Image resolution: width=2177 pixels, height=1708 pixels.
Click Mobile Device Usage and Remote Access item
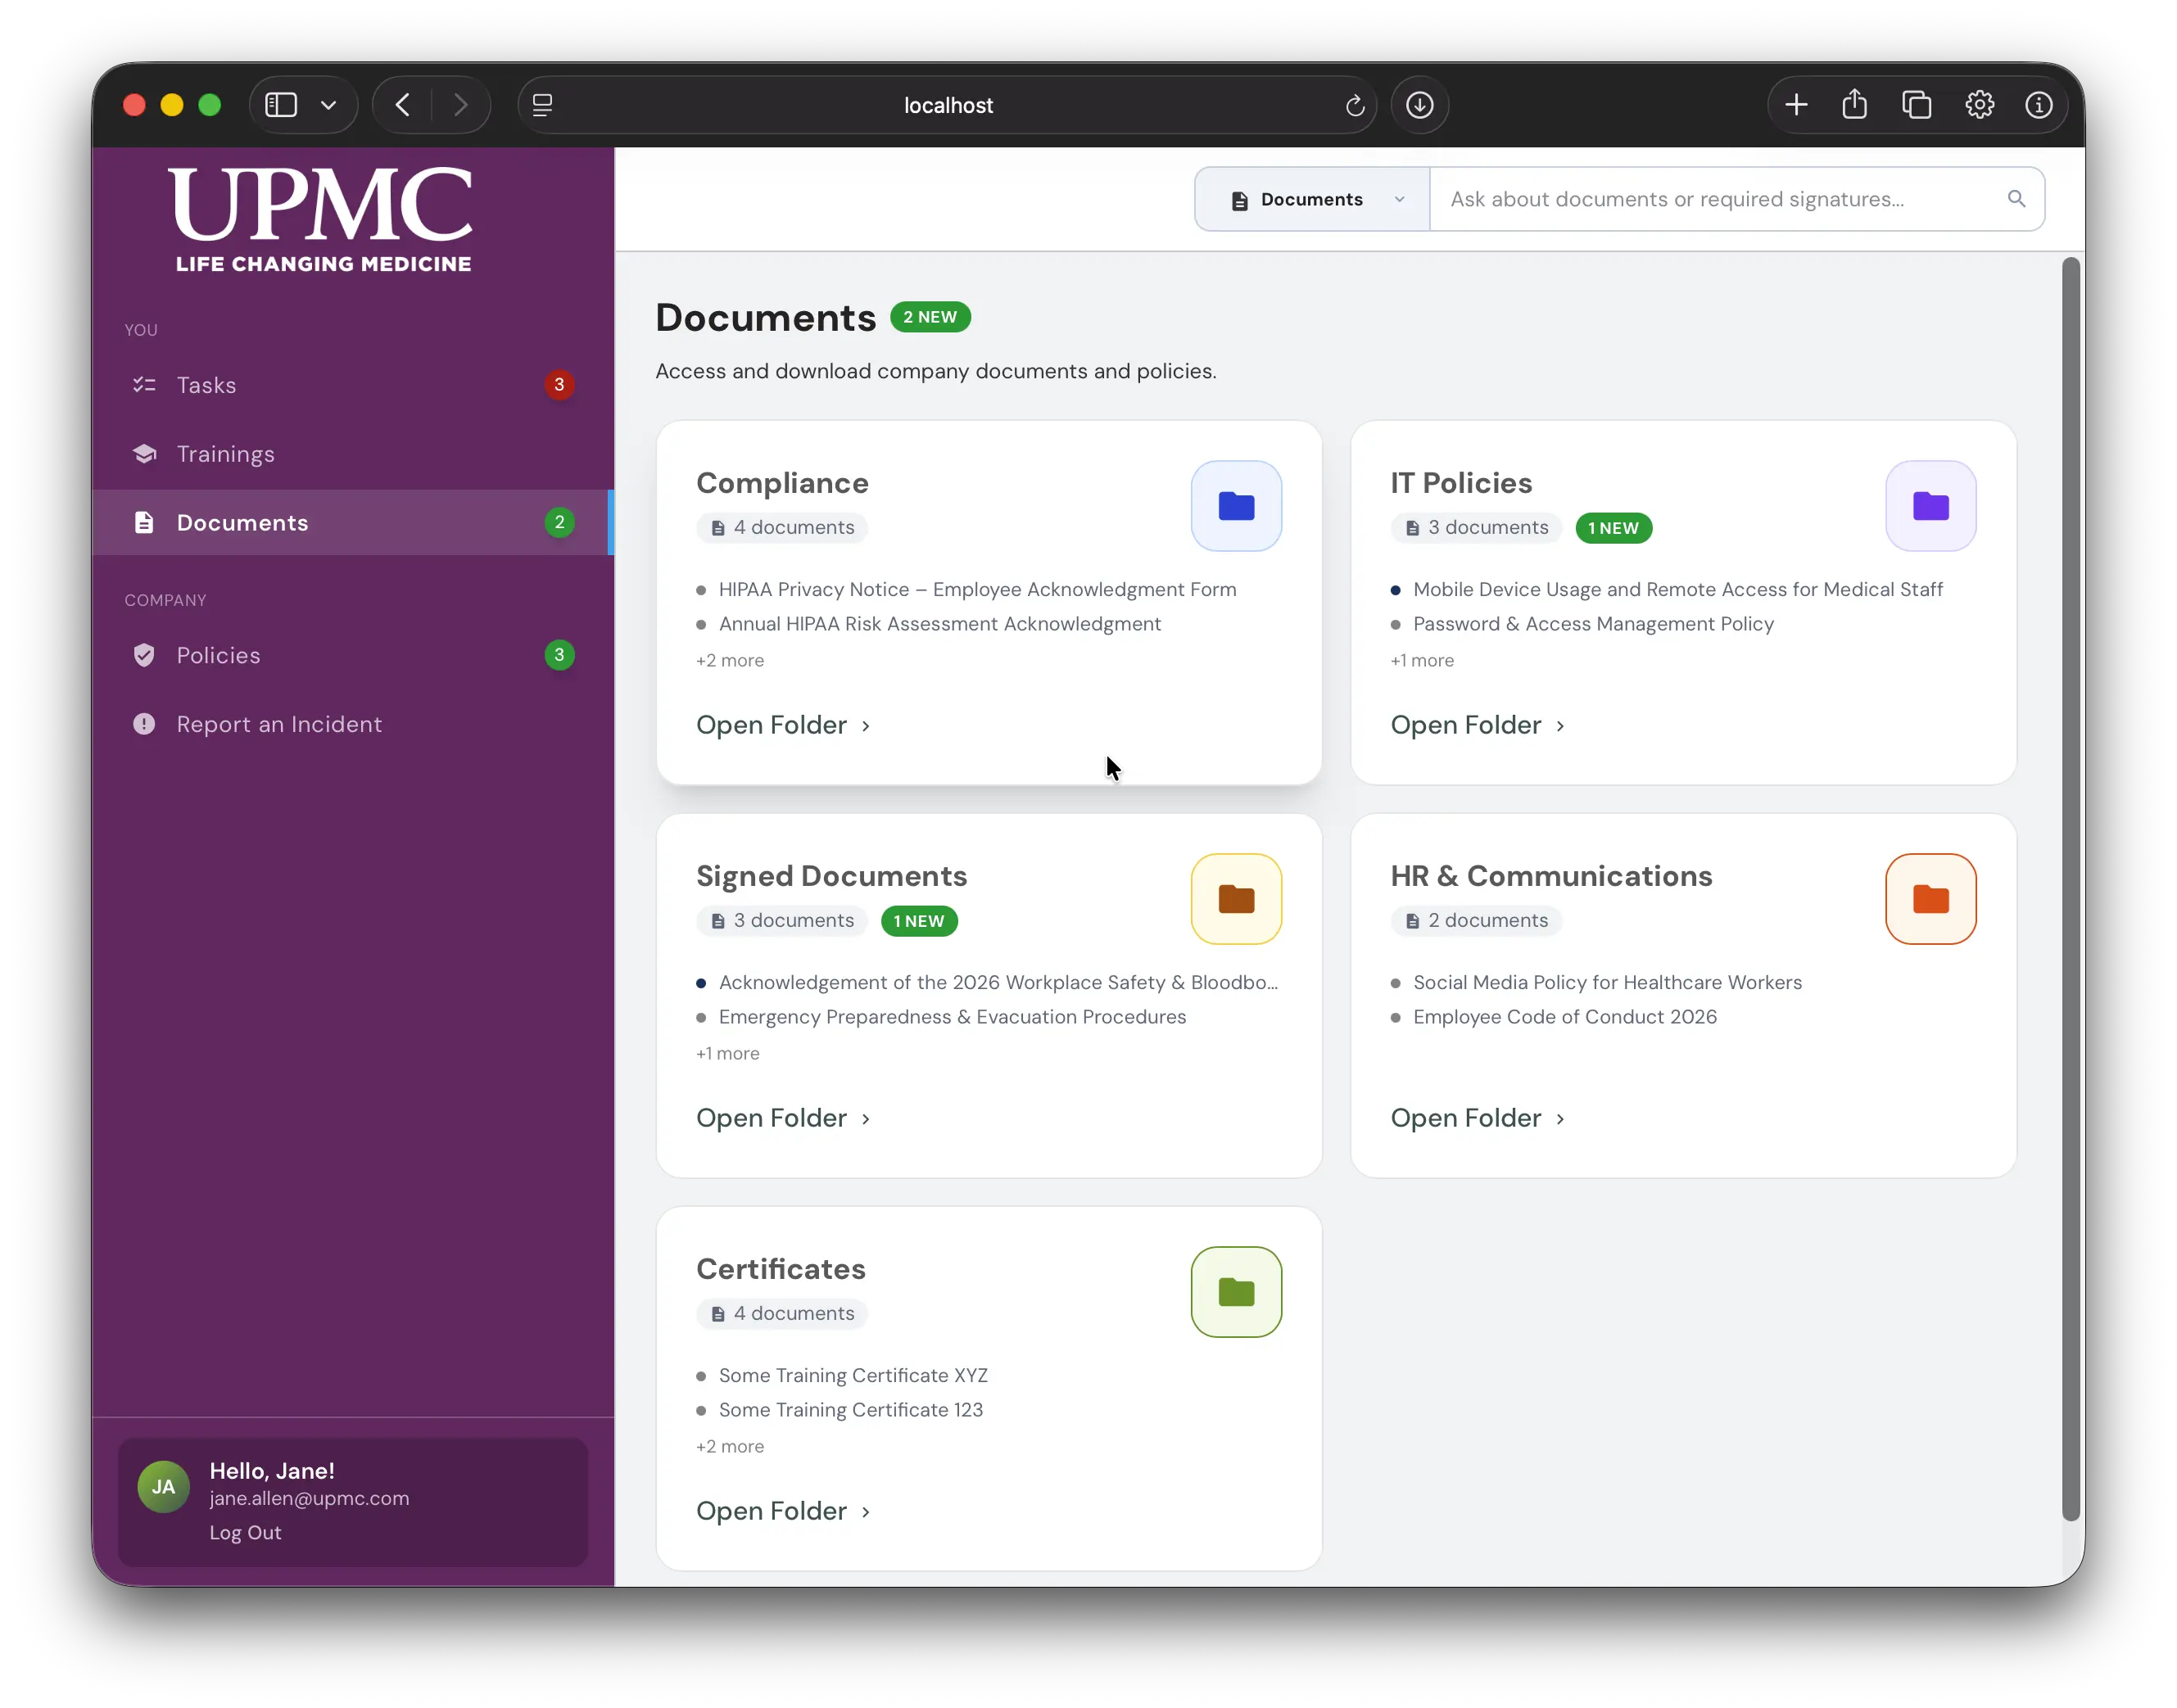tap(1677, 590)
